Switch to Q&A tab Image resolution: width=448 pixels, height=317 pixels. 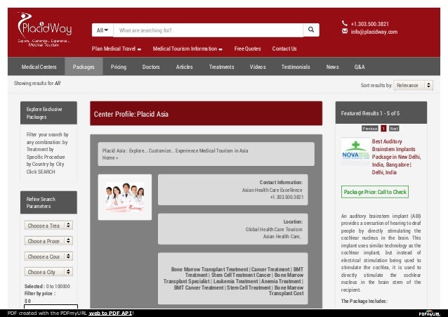click(360, 67)
